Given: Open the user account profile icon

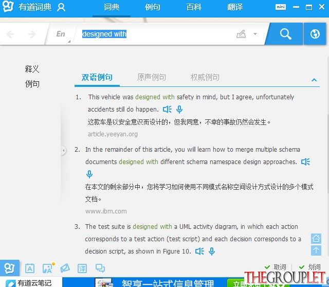Looking at the screenshot, I should [x=61, y=7].
